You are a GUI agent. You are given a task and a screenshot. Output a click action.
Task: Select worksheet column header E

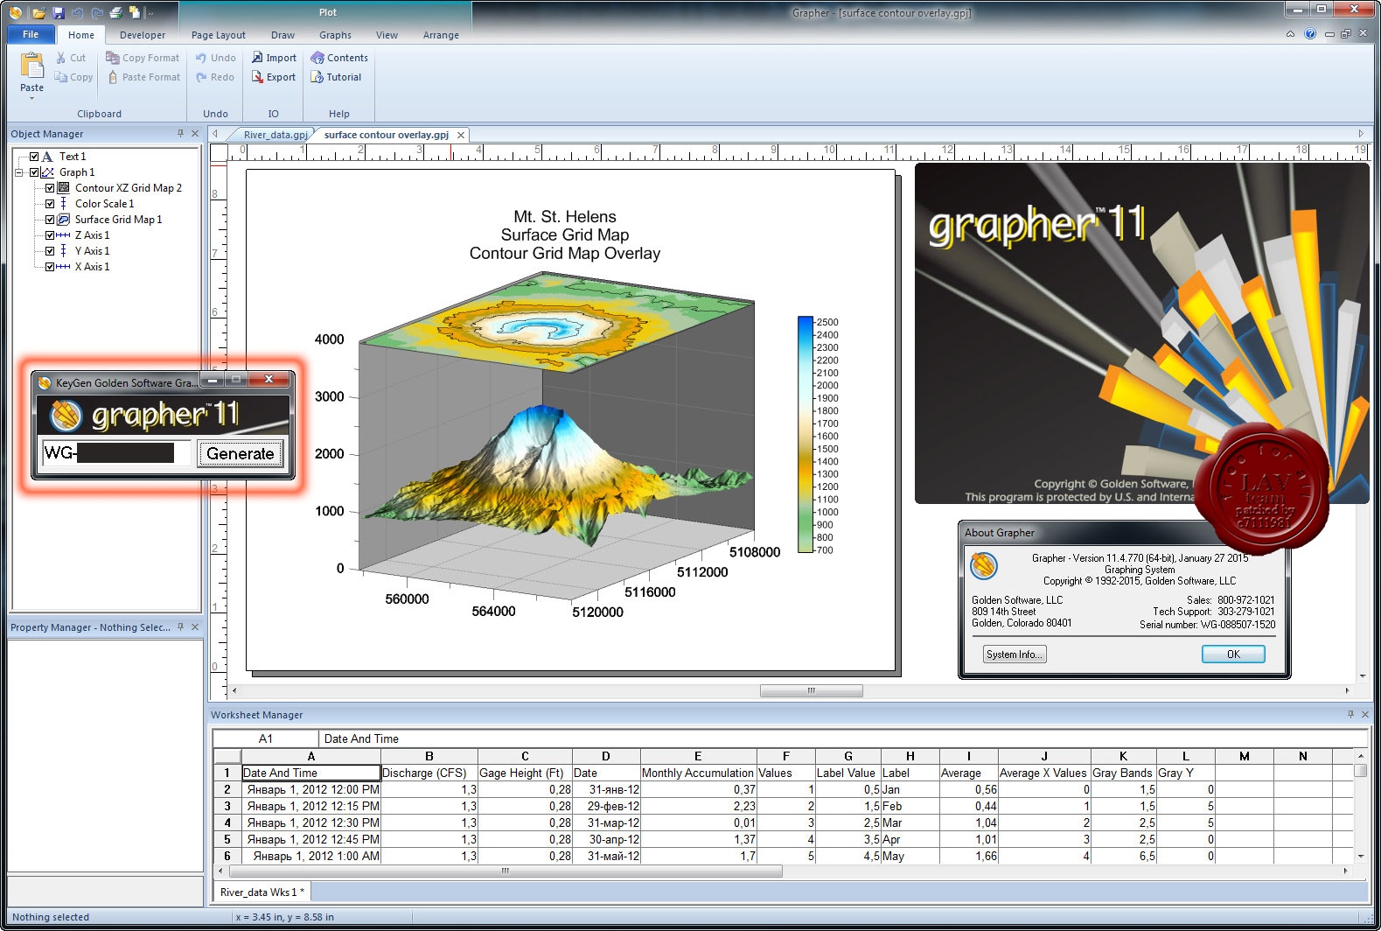point(697,756)
